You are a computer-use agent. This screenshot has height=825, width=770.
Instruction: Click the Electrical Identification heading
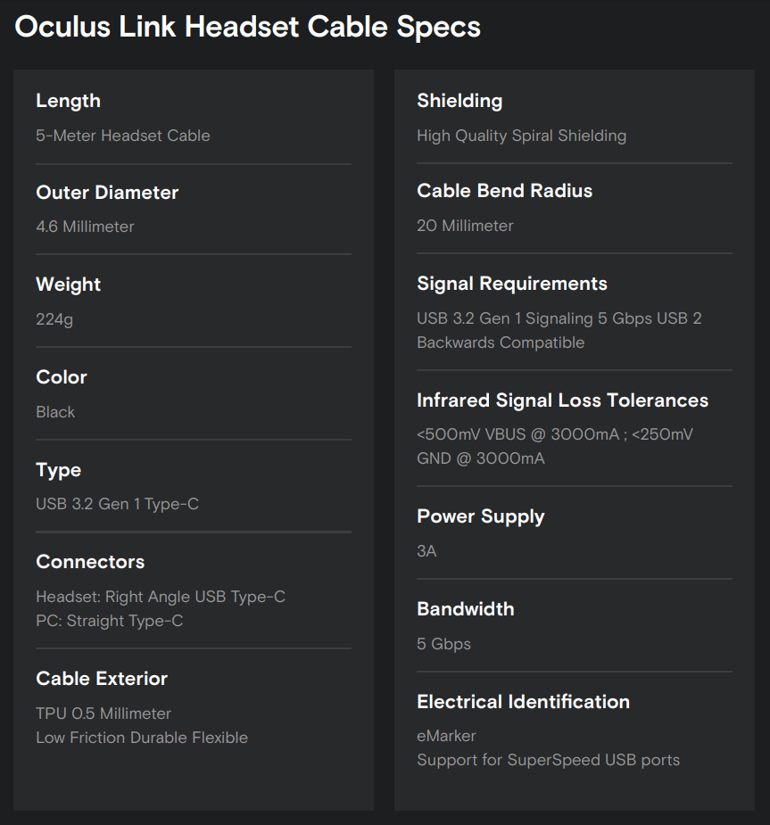[x=523, y=702]
